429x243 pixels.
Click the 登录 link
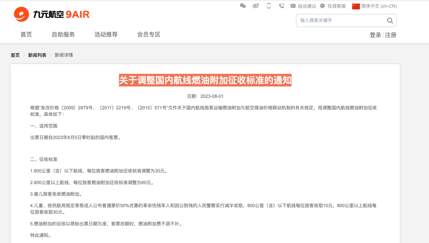(375, 35)
